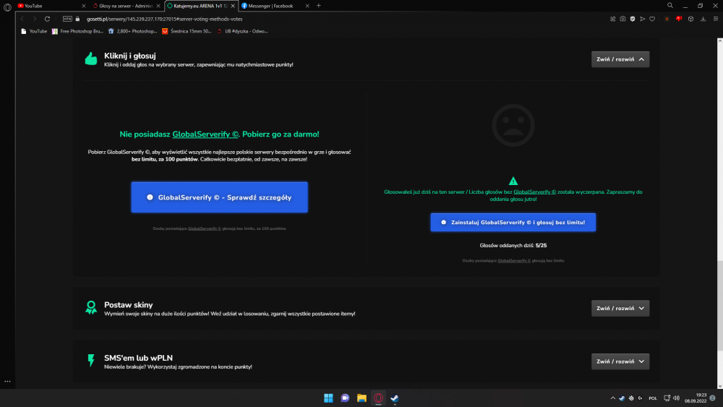Select the Katujemy.eu ARENA 1v1 tab

200,6
